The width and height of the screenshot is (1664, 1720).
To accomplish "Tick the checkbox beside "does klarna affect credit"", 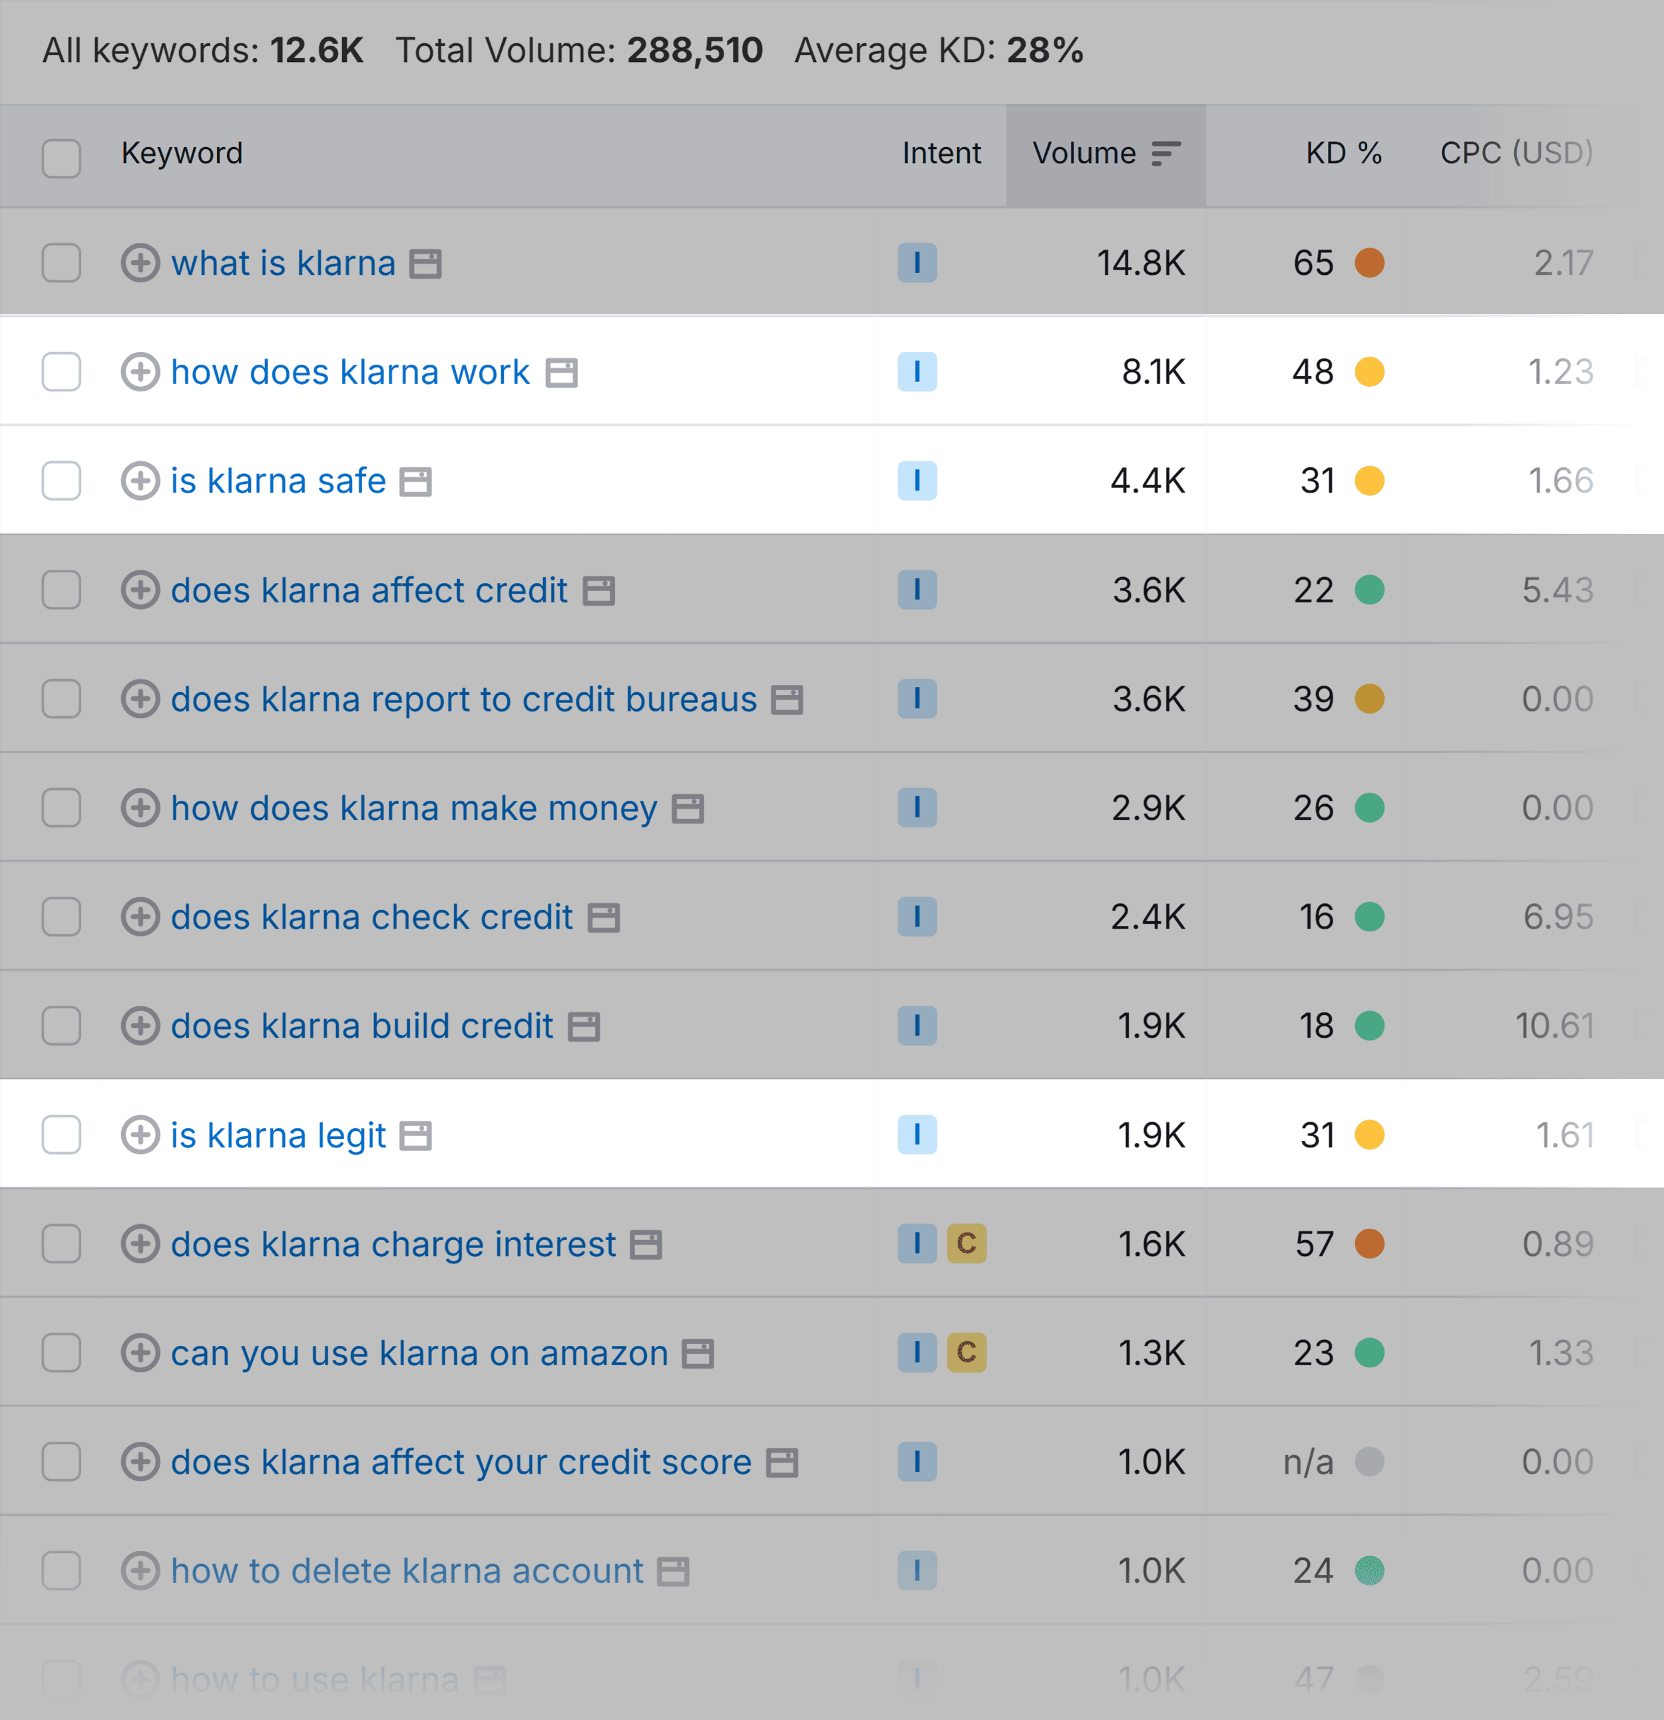I will click(x=61, y=590).
